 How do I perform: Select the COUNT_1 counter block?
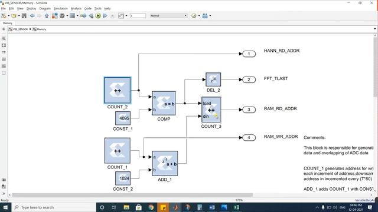point(118,151)
